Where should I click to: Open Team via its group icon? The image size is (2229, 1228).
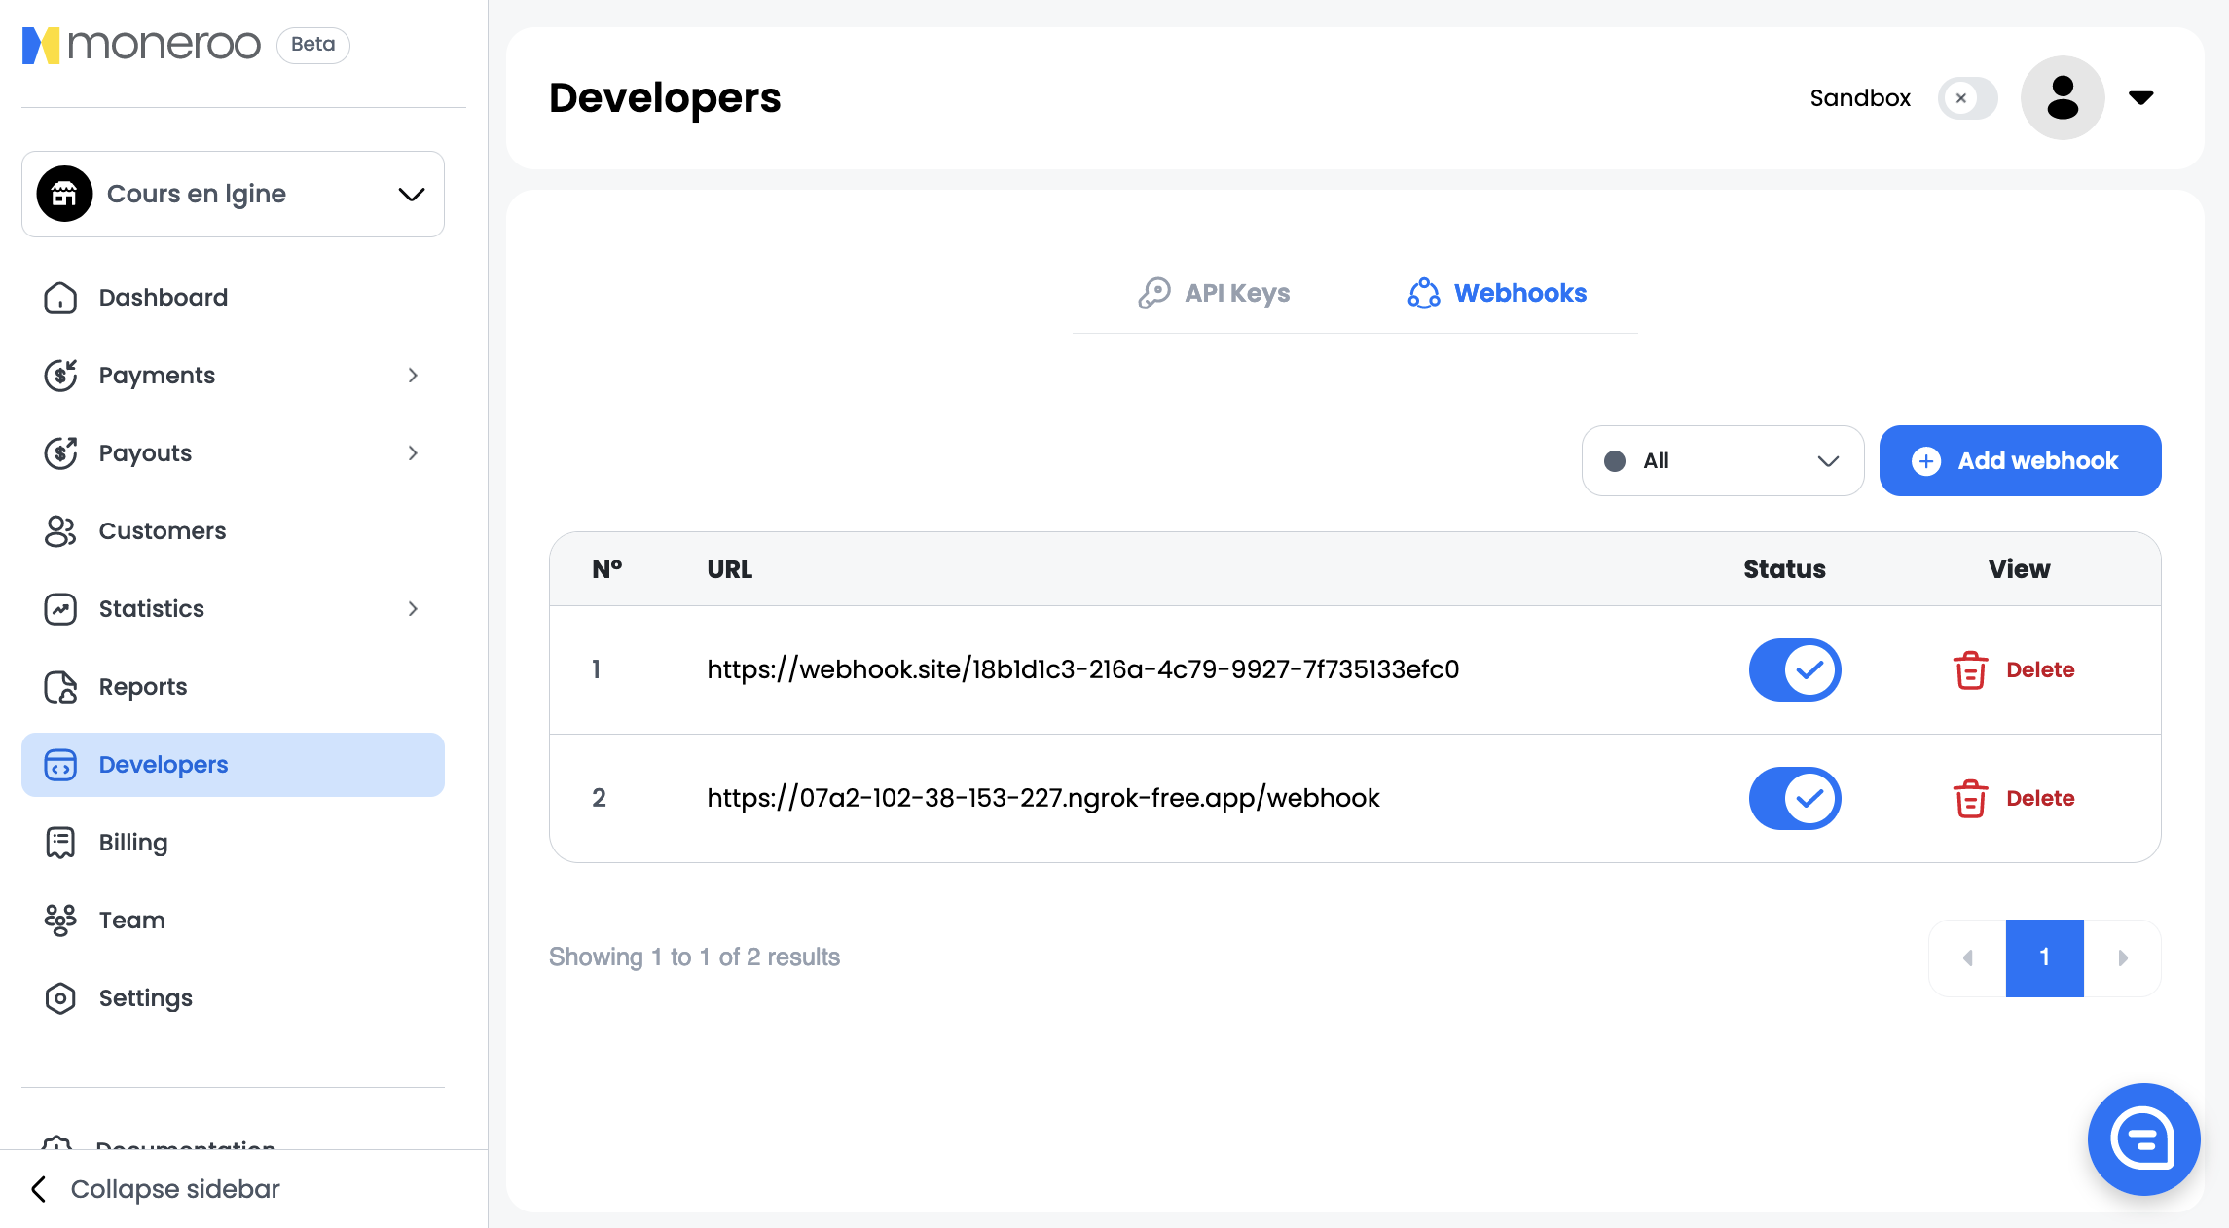pyautogui.click(x=60, y=921)
